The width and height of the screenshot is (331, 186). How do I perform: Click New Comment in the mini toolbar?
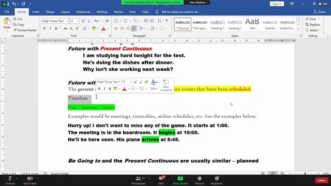[166, 85]
